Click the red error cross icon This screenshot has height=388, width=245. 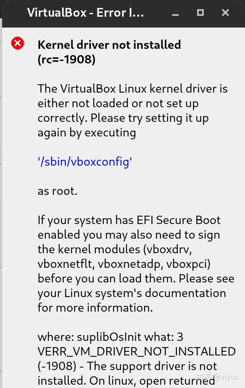tap(17, 43)
